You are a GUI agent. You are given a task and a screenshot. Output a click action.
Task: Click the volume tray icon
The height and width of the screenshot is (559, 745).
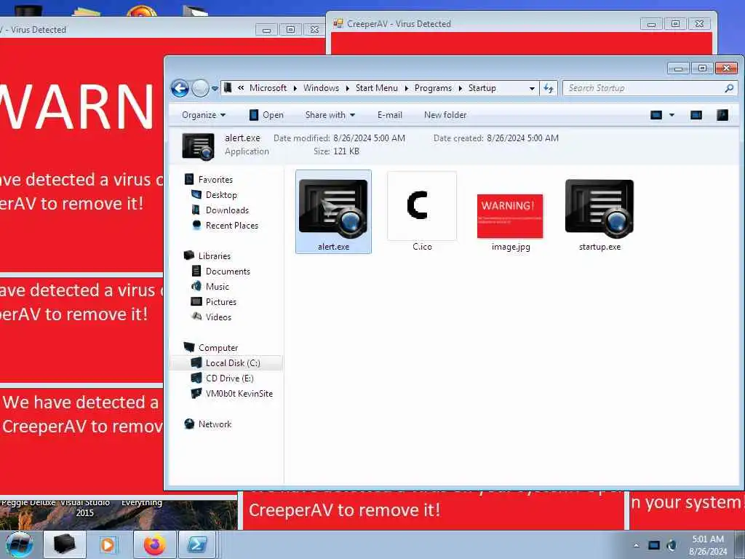click(672, 545)
